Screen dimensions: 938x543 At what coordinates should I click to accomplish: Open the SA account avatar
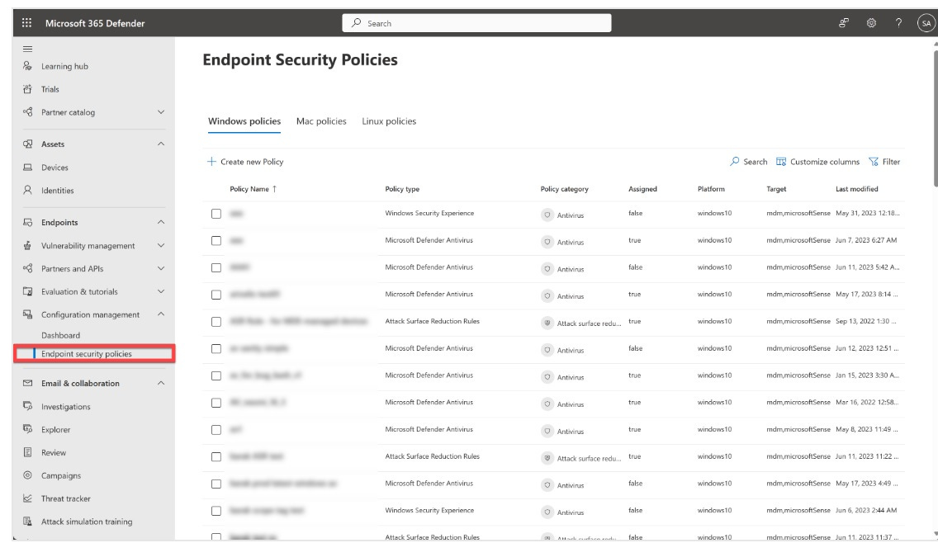point(926,23)
